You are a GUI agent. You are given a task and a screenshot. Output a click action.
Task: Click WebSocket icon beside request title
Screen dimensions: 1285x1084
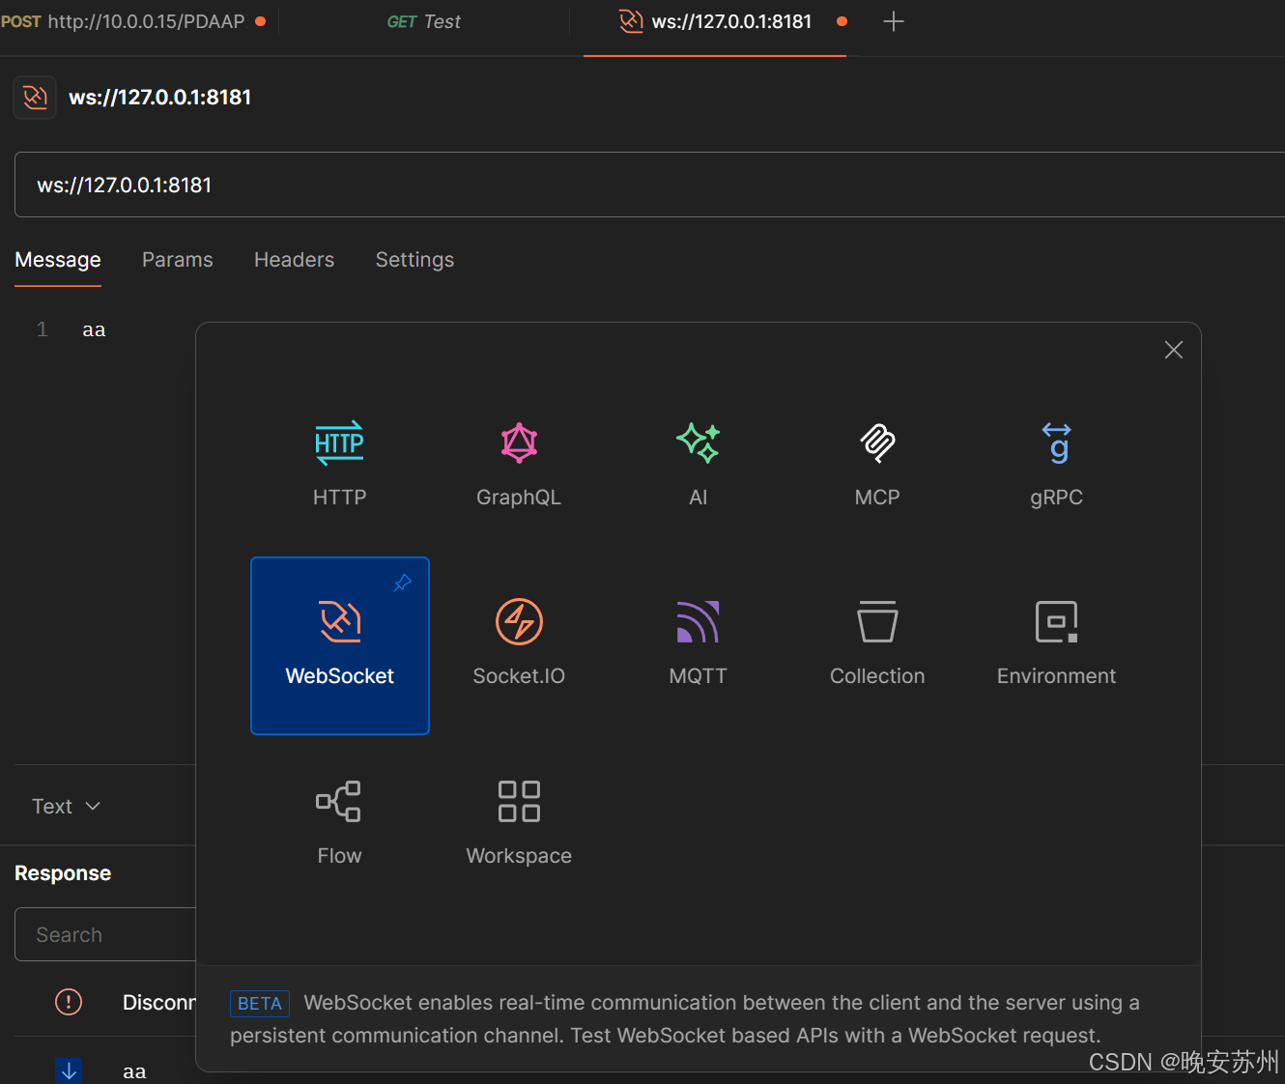tap(35, 98)
